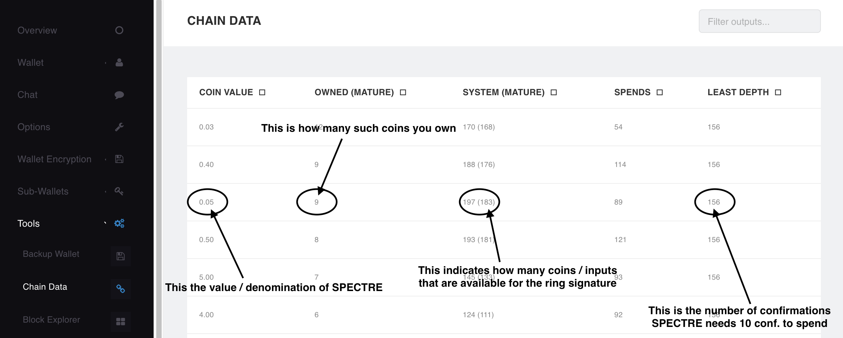Click the Block Explorer grid icon

[121, 322]
